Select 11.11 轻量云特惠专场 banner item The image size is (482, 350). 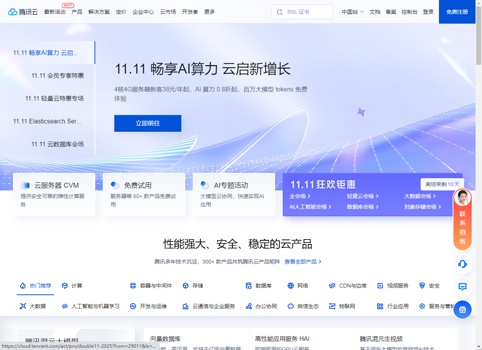pyautogui.click(x=54, y=98)
